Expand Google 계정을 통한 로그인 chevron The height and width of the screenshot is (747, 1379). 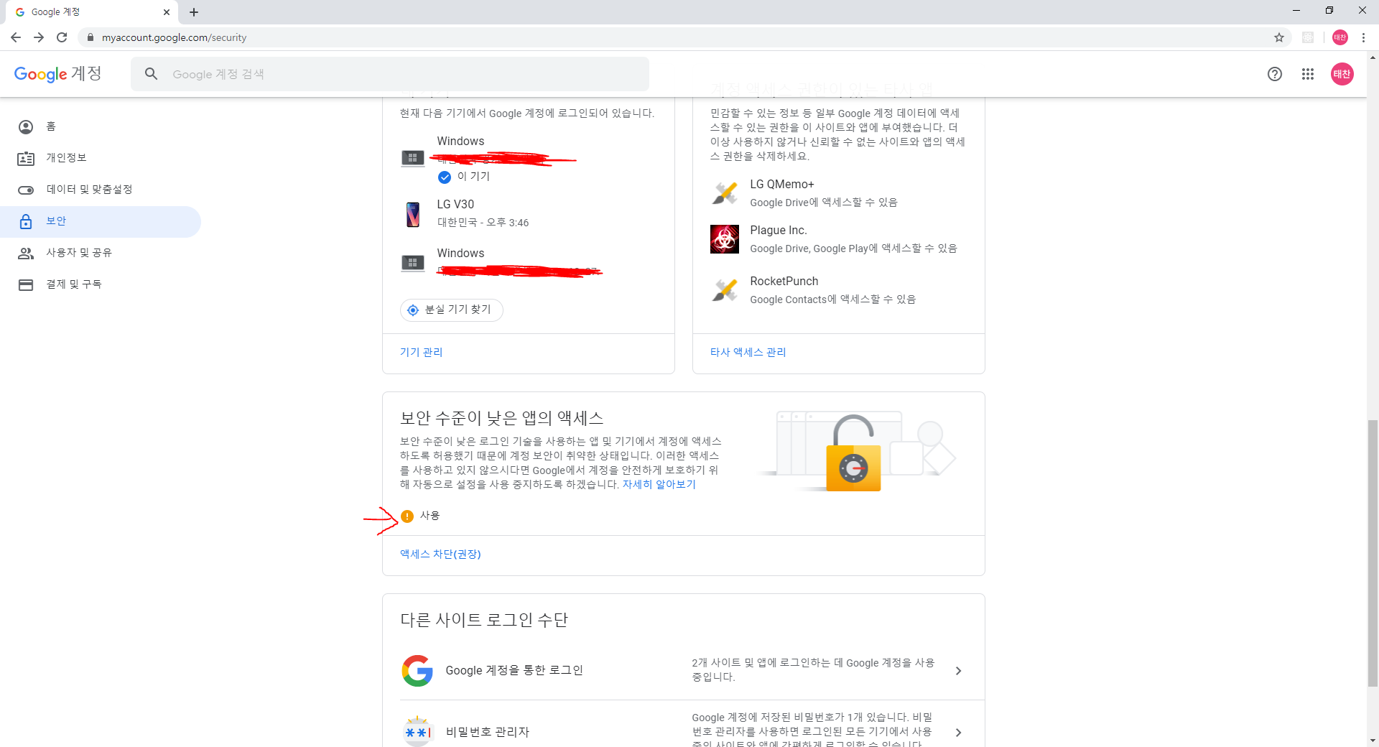[958, 670]
